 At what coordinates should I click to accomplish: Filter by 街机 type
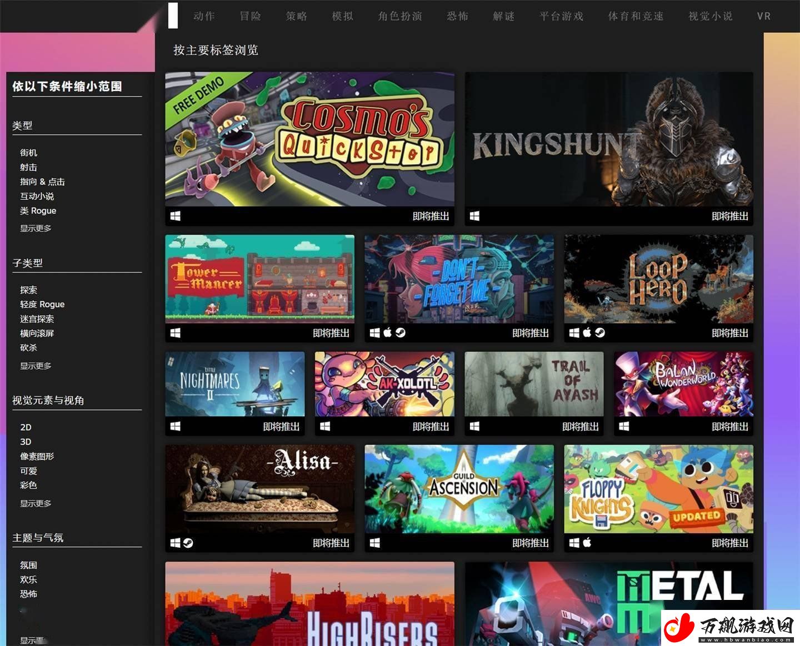pyautogui.click(x=29, y=153)
